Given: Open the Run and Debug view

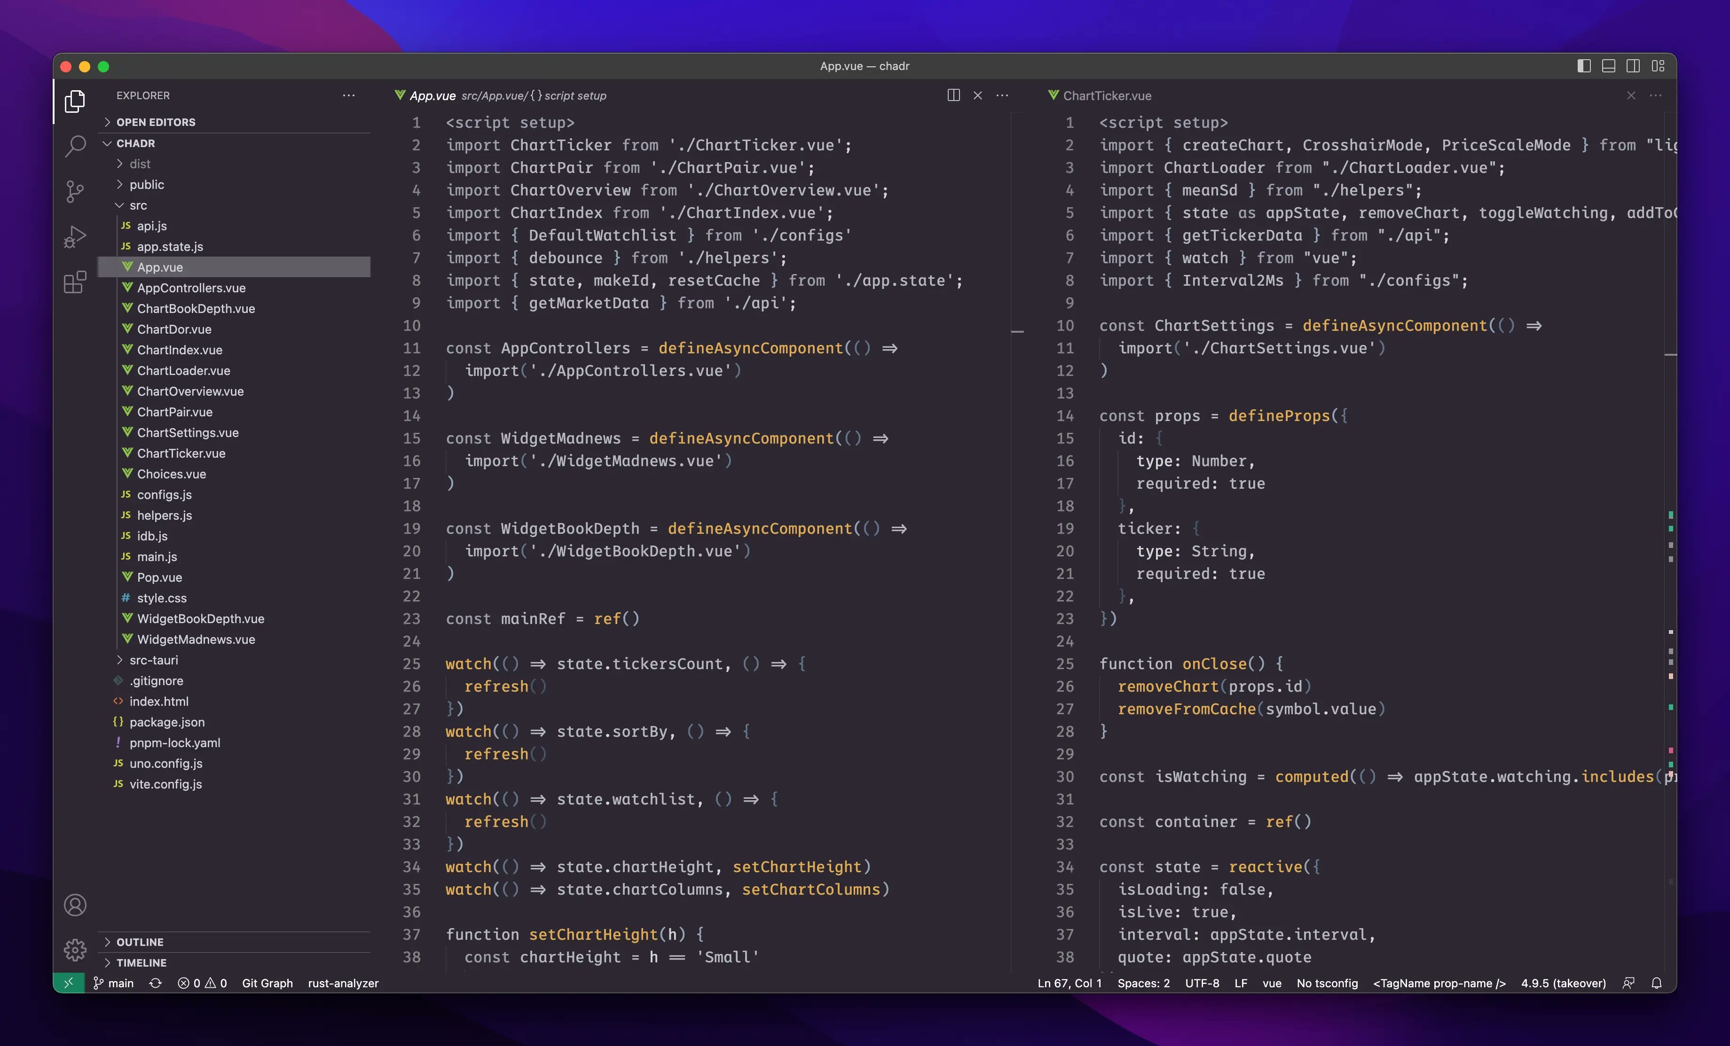Looking at the screenshot, I should coord(75,236).
